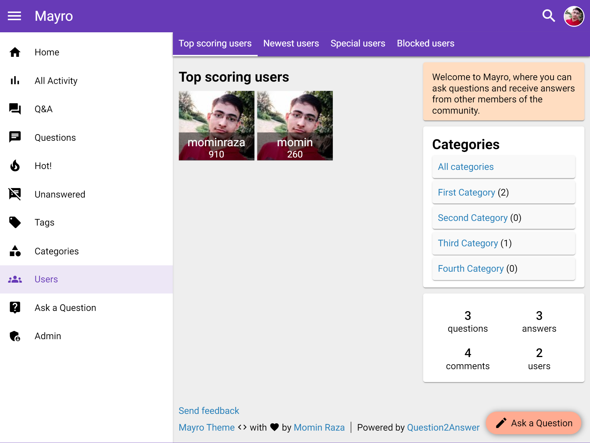Screen dimensions: 590x443
Task: Click the Send feedback link
Action: (209, 411)
